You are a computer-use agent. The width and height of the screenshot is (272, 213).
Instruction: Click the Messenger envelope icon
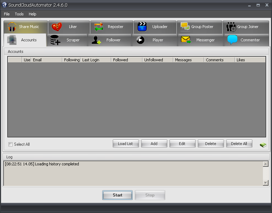click(186, 40)
